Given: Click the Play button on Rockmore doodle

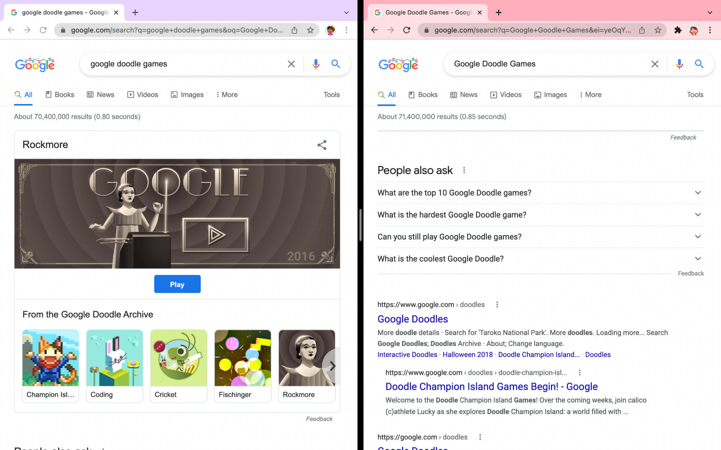Looking at the screenshot, I should coord(177,284).
